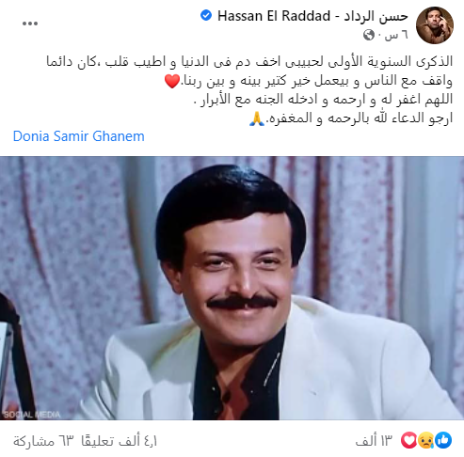
Task: Open tagged profile Donia Samir Ghanem
Action: (x=79, y=136)
